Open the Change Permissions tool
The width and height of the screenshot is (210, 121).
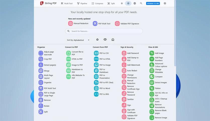pyautogui.click(x=129, y=76)
